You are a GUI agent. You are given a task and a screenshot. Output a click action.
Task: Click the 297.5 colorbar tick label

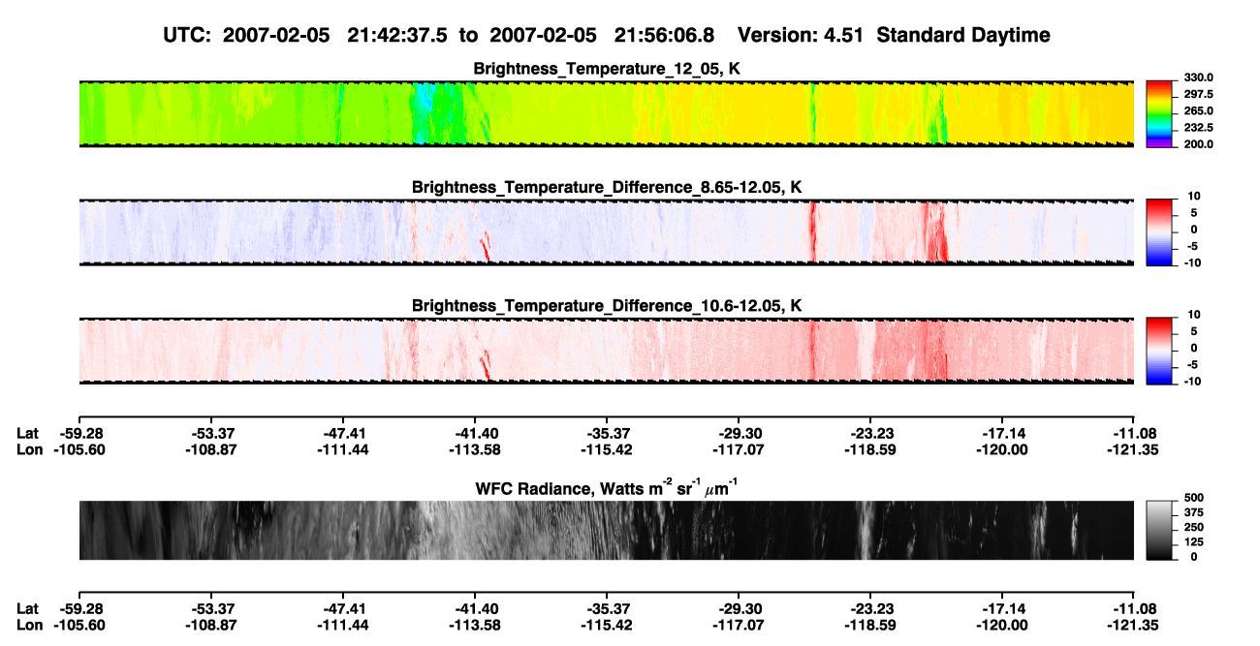[1197, 94]
